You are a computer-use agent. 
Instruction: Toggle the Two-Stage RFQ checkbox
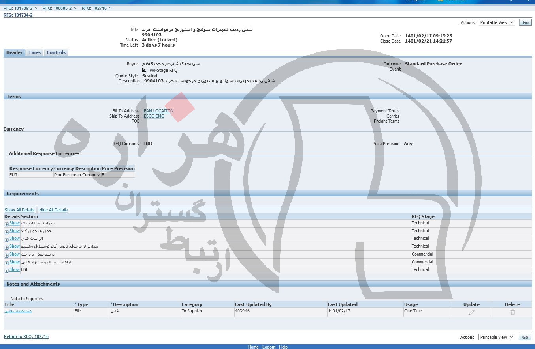144,70
